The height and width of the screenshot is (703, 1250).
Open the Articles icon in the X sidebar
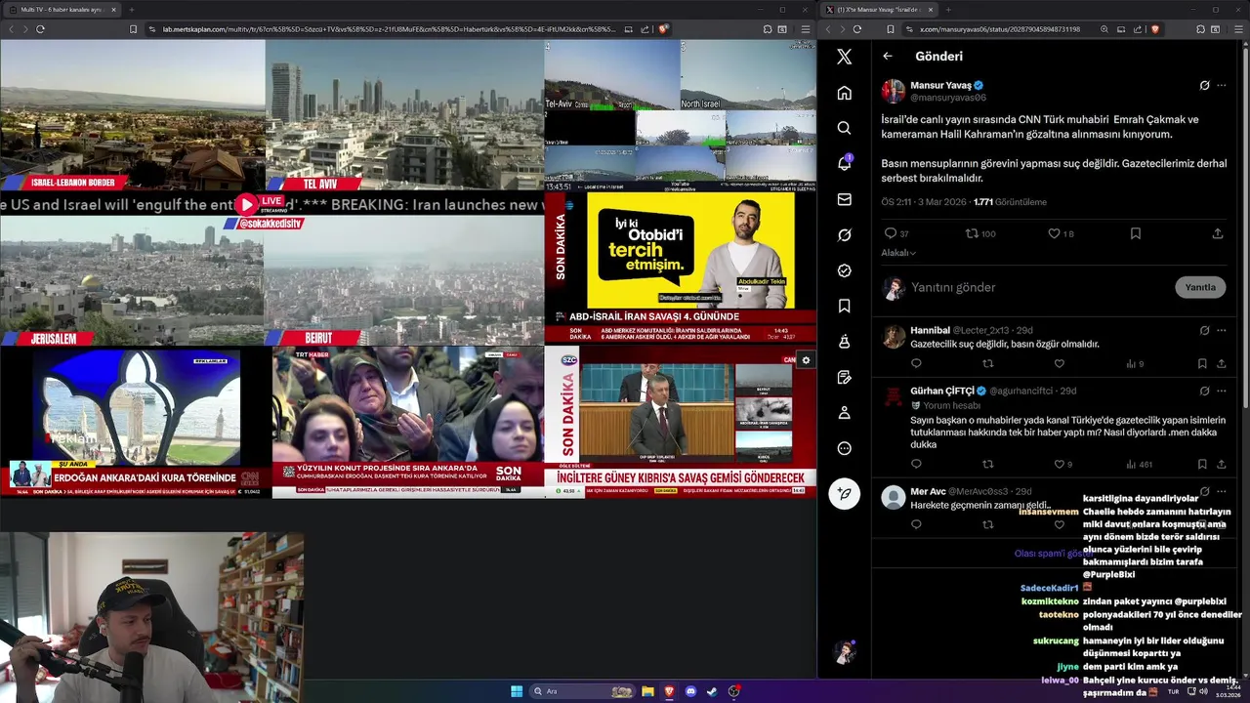845,377
